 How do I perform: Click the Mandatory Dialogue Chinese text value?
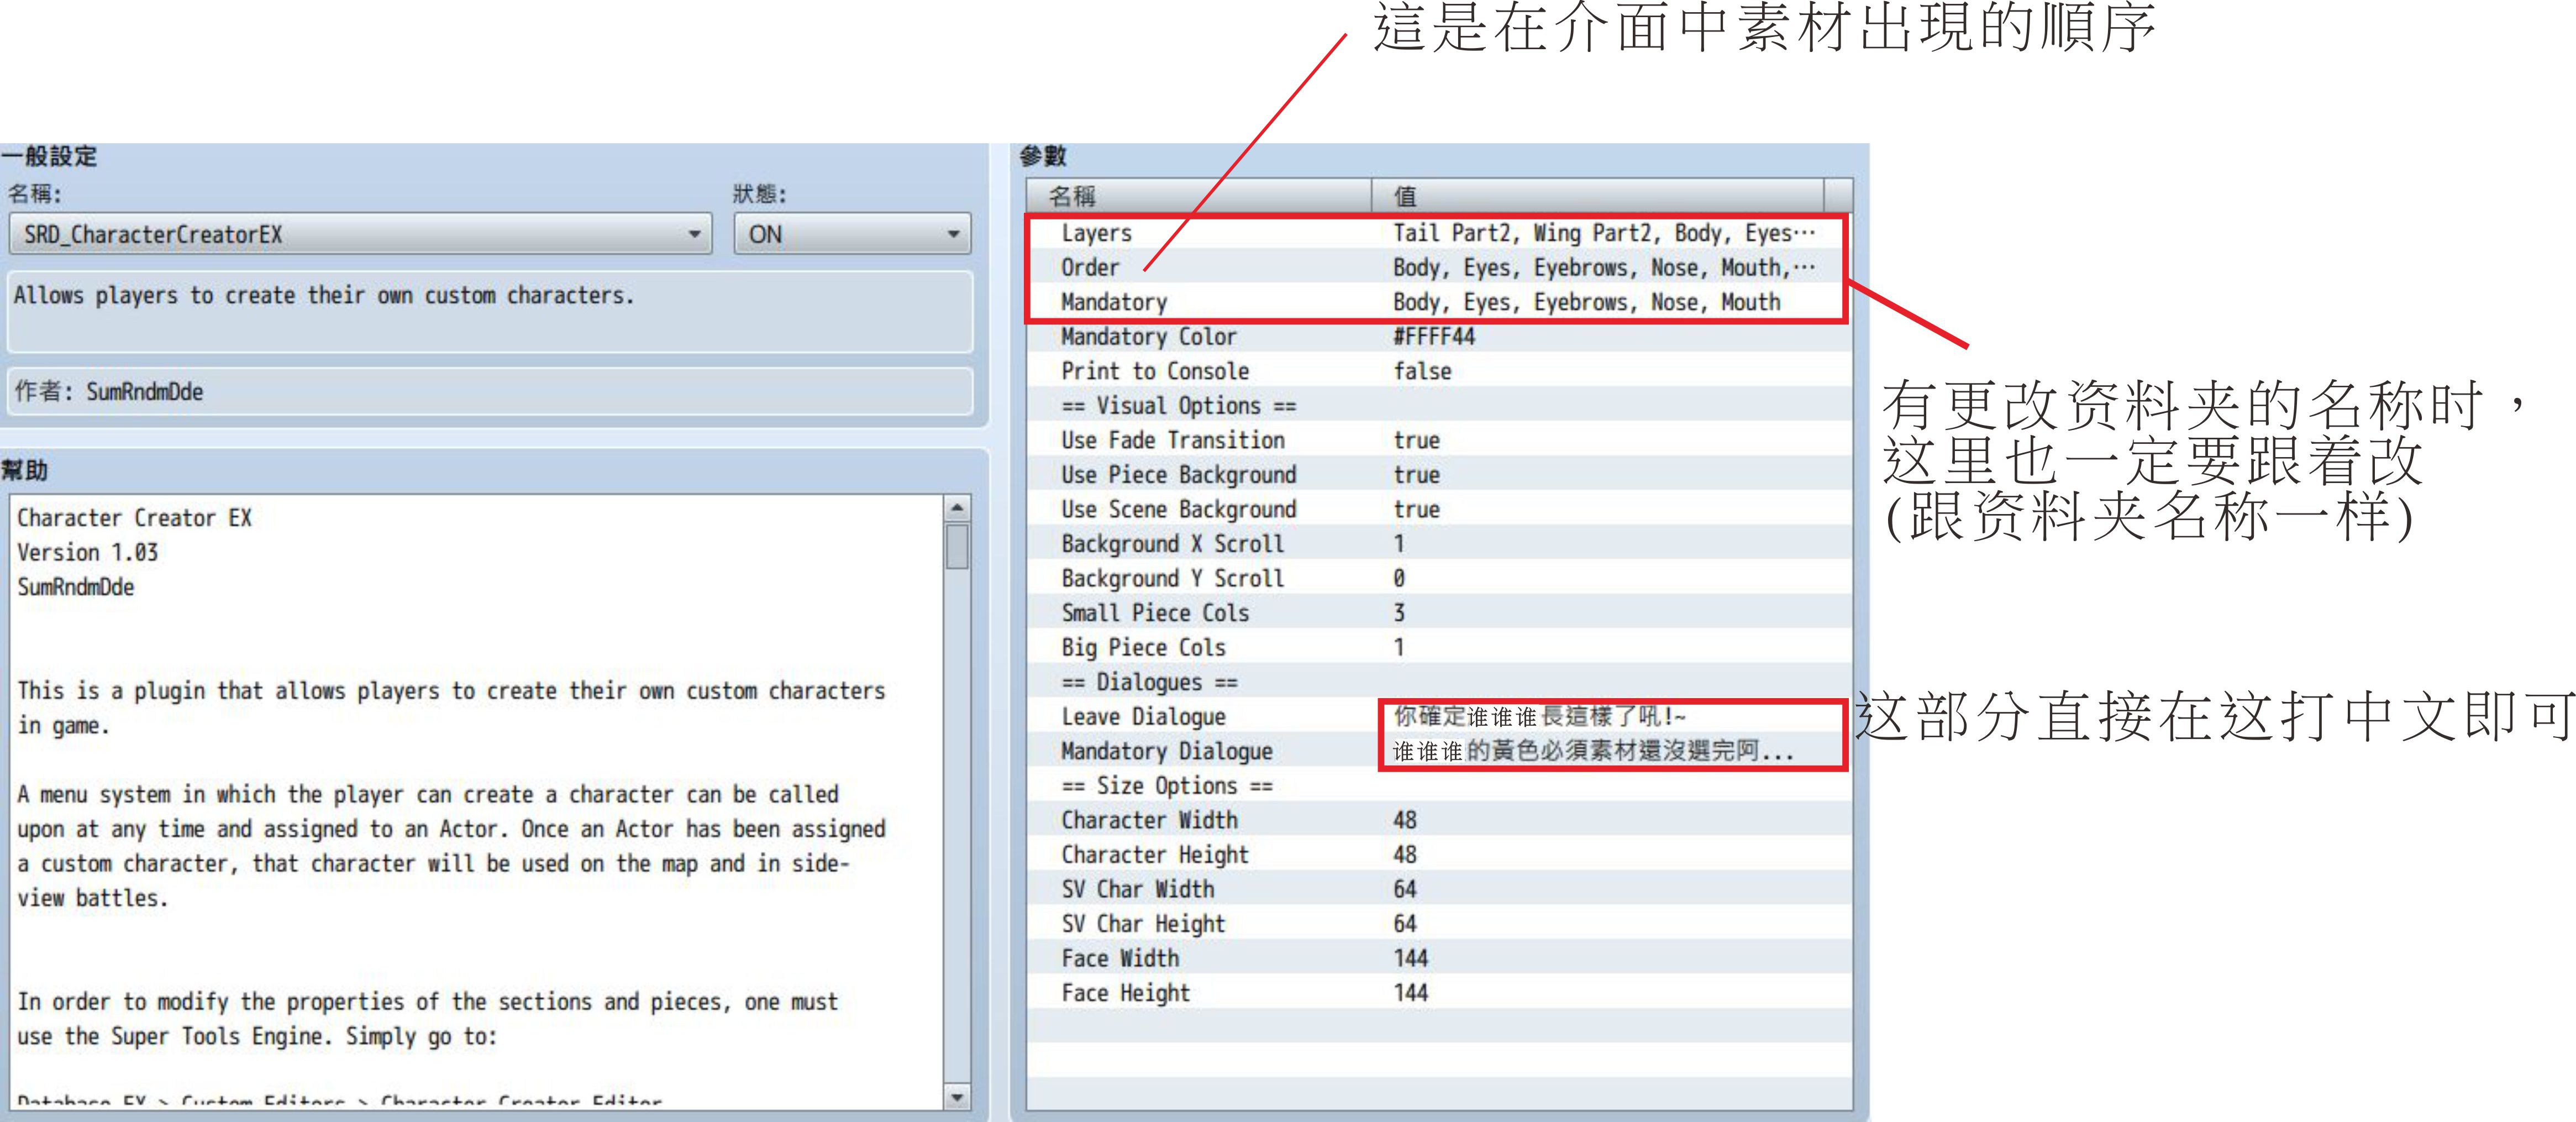click(x=1593, y=751)
